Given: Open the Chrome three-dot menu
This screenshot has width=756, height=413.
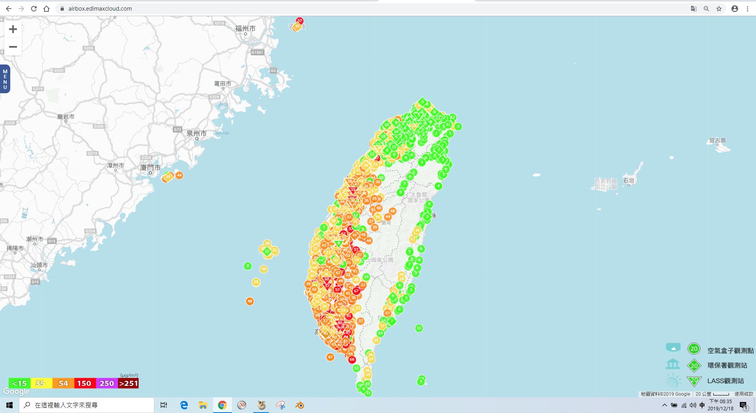Looking at the screenshot, I should (747, 9).
